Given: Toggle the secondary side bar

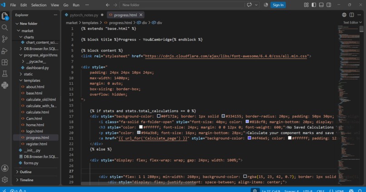Looking at the screenshot, I should 329,5.
